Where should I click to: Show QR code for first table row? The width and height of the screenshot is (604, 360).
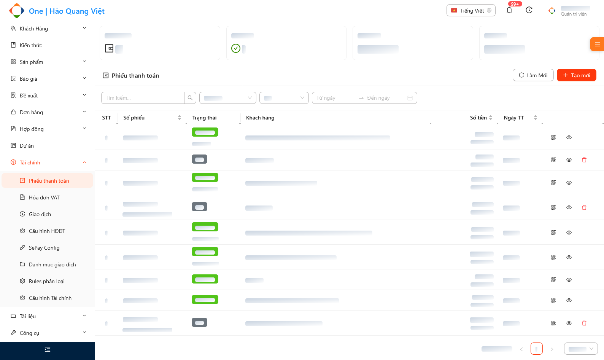[554, 137]
